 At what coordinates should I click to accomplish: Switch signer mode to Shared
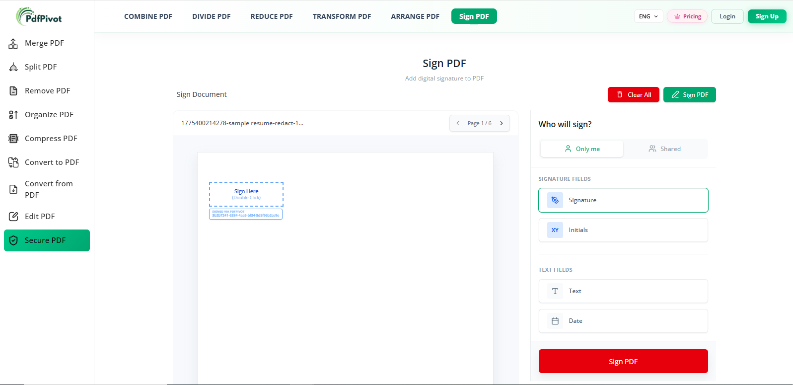point(664,149)
